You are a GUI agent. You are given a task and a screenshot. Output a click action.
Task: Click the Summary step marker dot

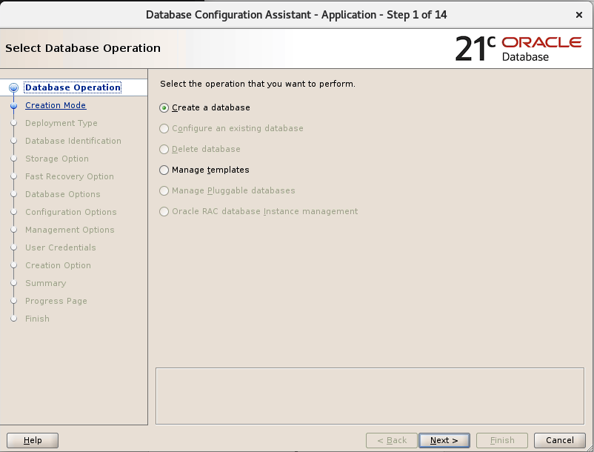[13, 283]
